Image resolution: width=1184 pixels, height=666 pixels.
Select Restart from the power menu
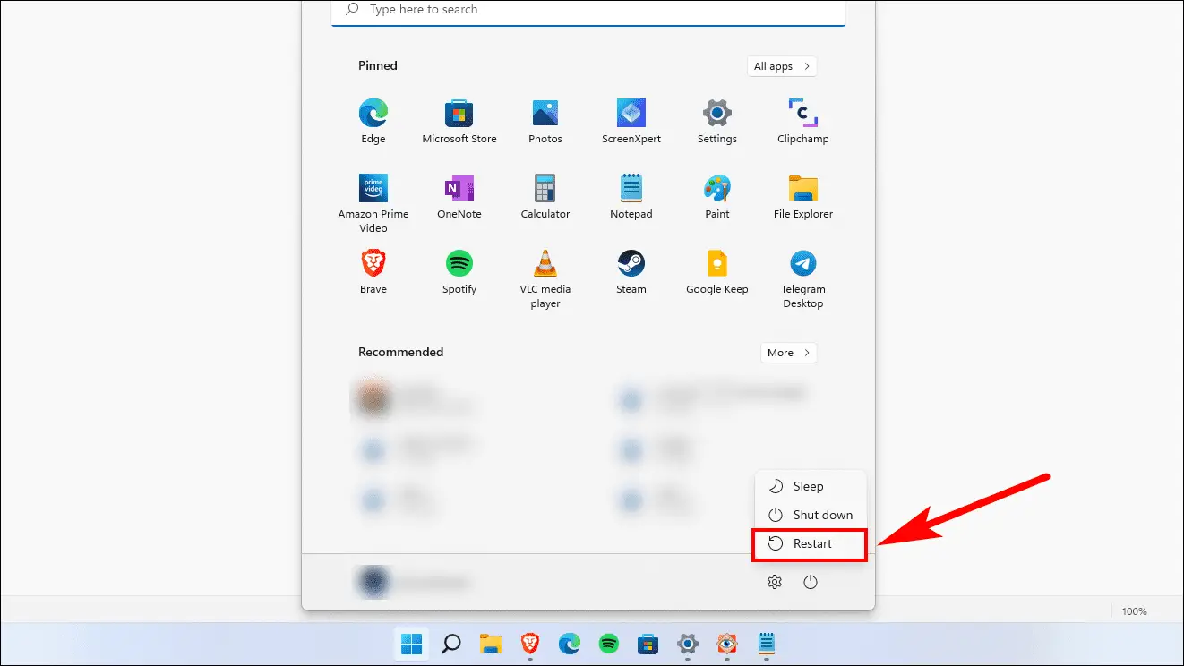(x=811, y=543)
